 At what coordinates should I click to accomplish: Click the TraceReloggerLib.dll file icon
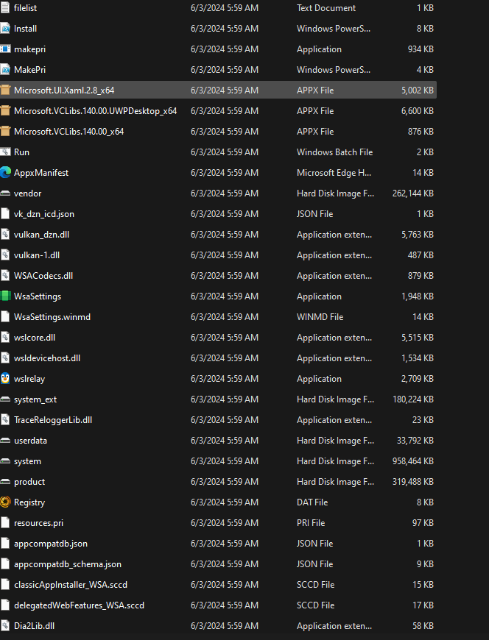(x=5, y=420)
